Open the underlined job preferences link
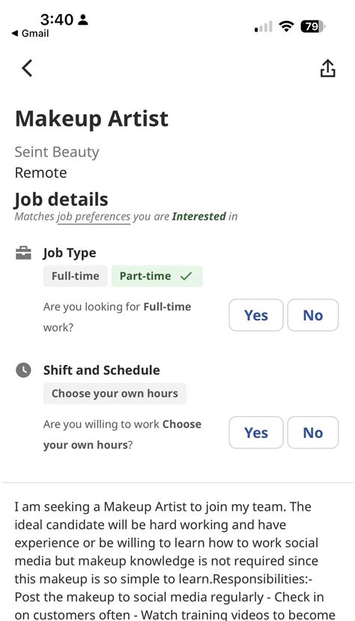Screen dimensions: 355x621 coord(94,217)
